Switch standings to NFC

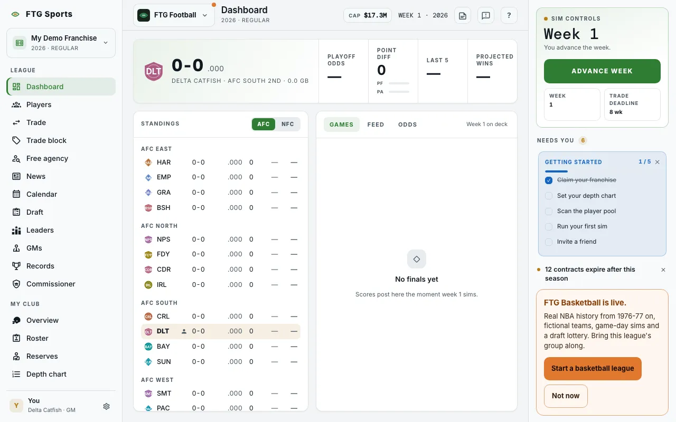(x=288, y=124)
